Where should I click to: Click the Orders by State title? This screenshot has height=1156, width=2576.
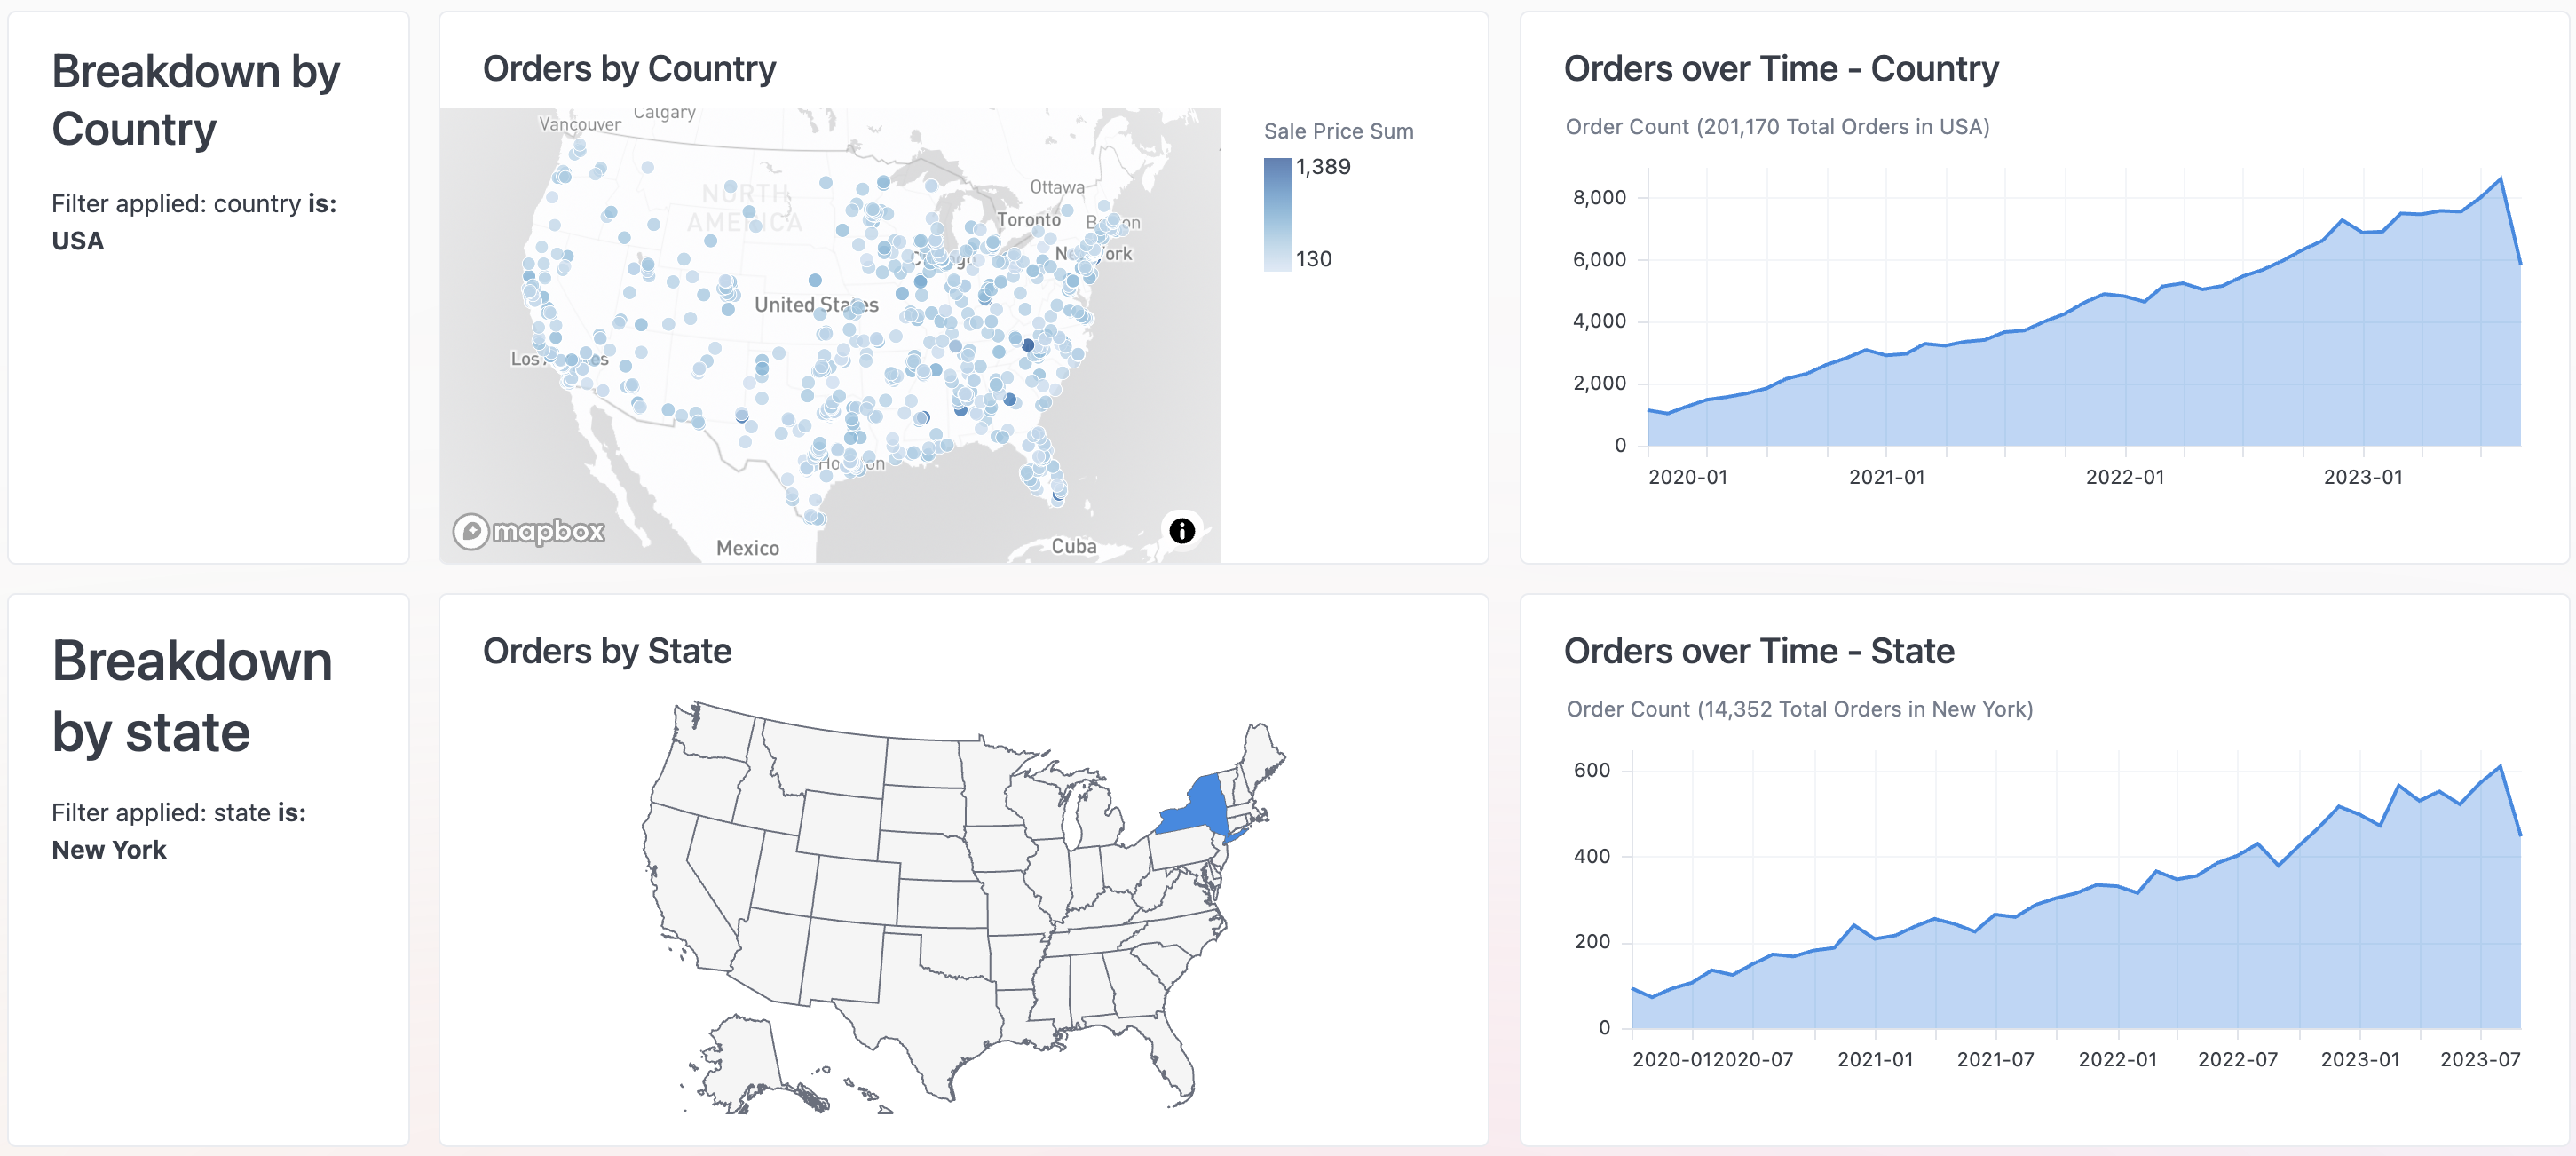click(x=607, y=651)
